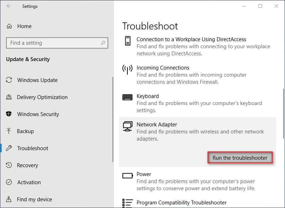The image size is (285, 208).
Task: Open the Troubleshoot sidebar section
Action: click(33, 148)
